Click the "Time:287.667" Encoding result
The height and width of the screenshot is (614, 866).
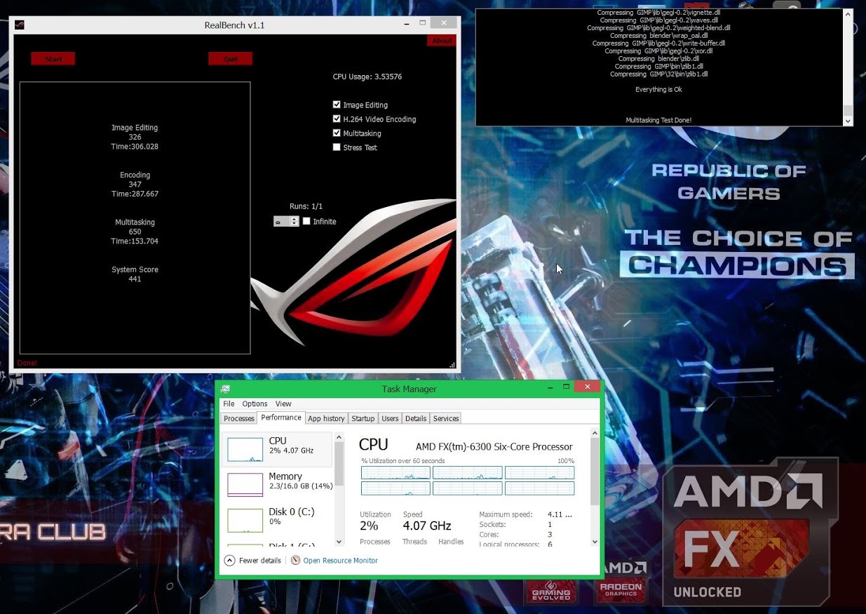(x=135, y=194)
